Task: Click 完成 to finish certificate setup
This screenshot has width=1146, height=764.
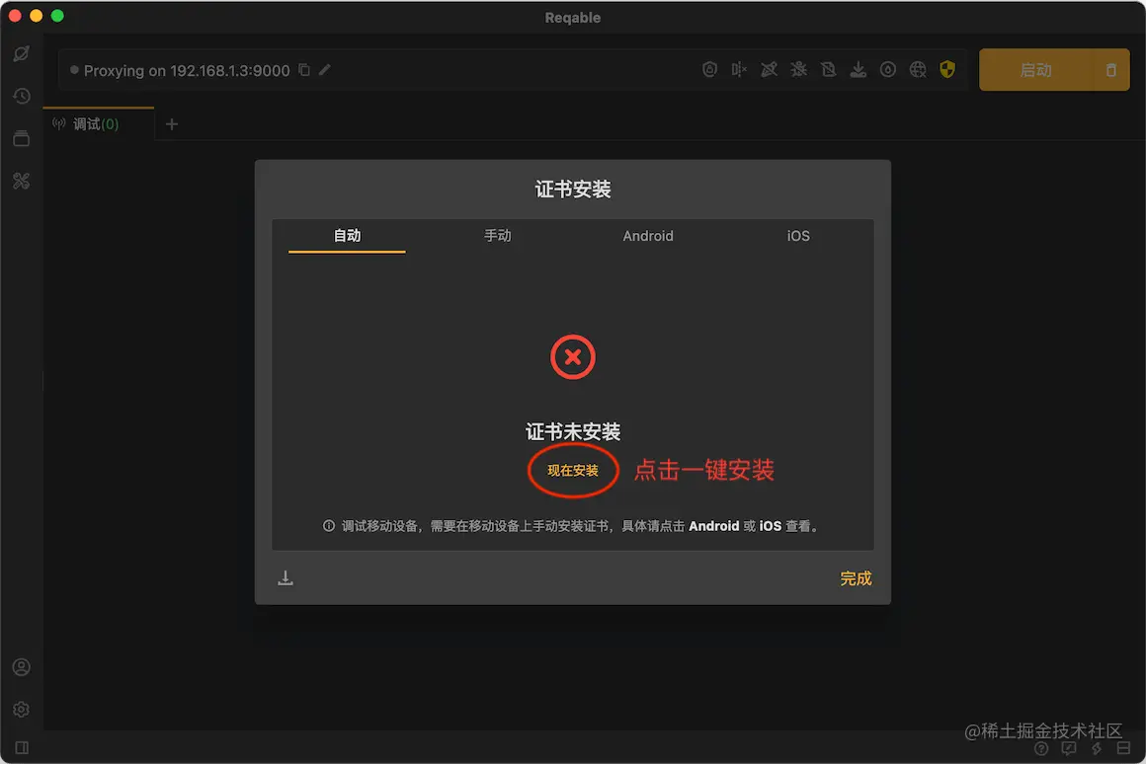Action: pyautogui.click(x=855, y=578)
